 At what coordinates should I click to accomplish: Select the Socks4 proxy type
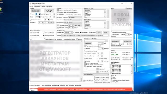click(x=111, y=44)
